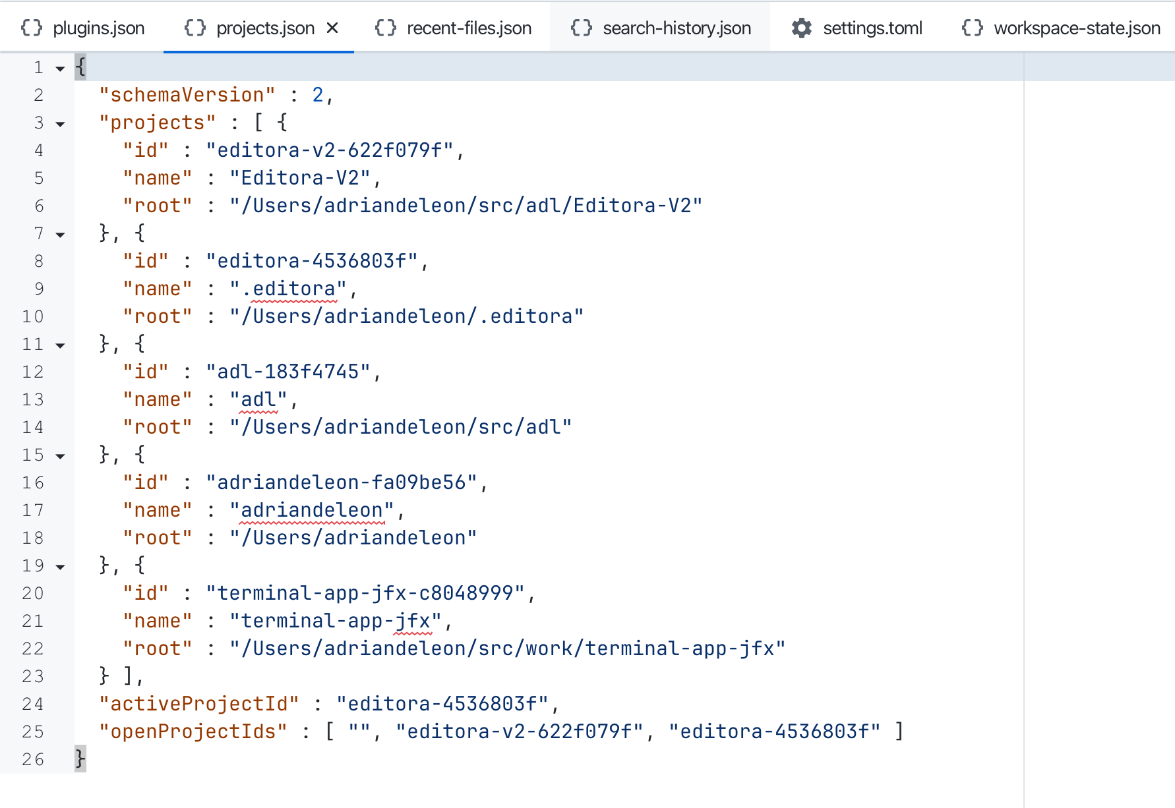Click line number 26 in the gutter

(x=33, y=759)
